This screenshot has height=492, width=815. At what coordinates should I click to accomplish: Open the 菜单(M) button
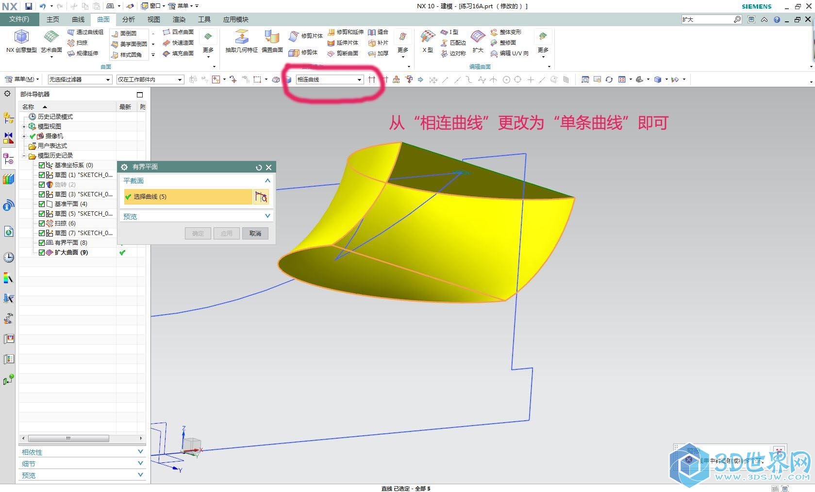(21, 79)
